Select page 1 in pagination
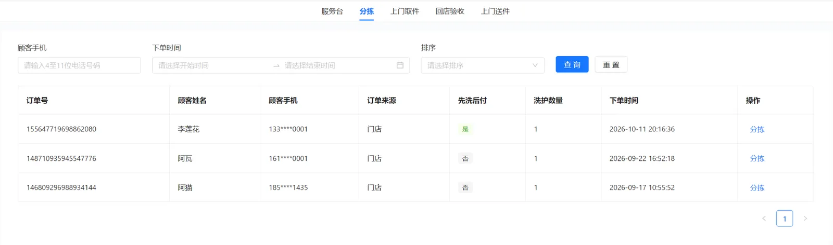 (785, 219)
